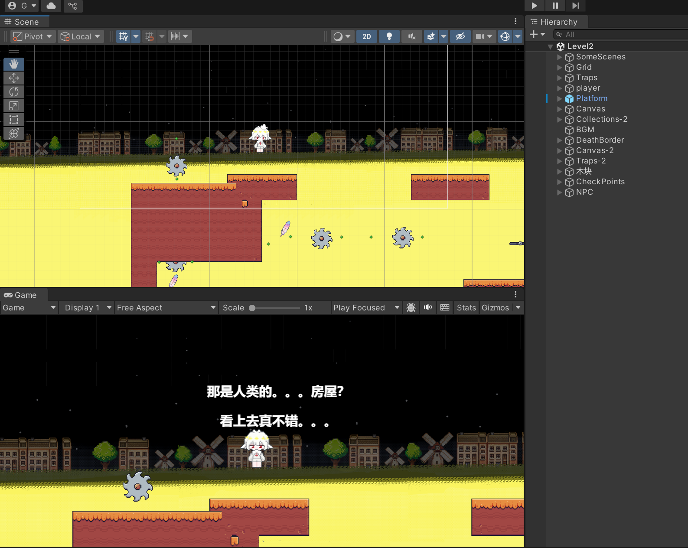This screenshot has width=688, height=548.
Task: Toggle 2D view mode in Scene
Action: pyautogui.click(x=367, y=36)
